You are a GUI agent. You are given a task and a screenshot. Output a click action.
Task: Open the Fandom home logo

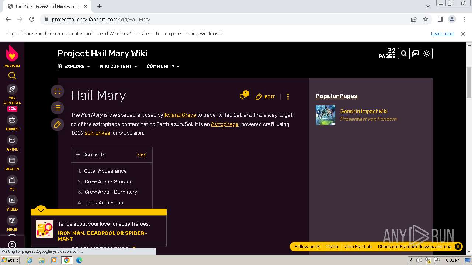click(x=12, y=56)
